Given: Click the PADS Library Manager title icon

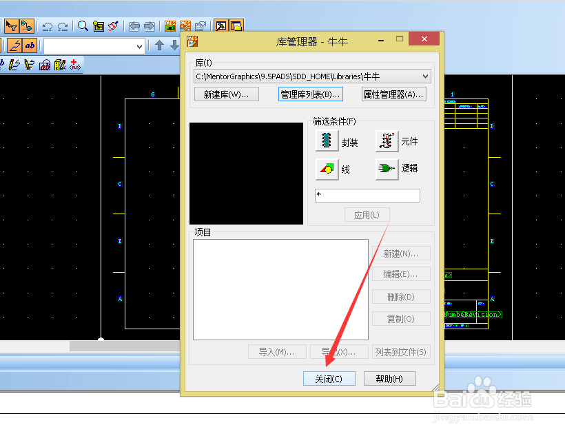Looking at the screenshot, I should 192,41.
